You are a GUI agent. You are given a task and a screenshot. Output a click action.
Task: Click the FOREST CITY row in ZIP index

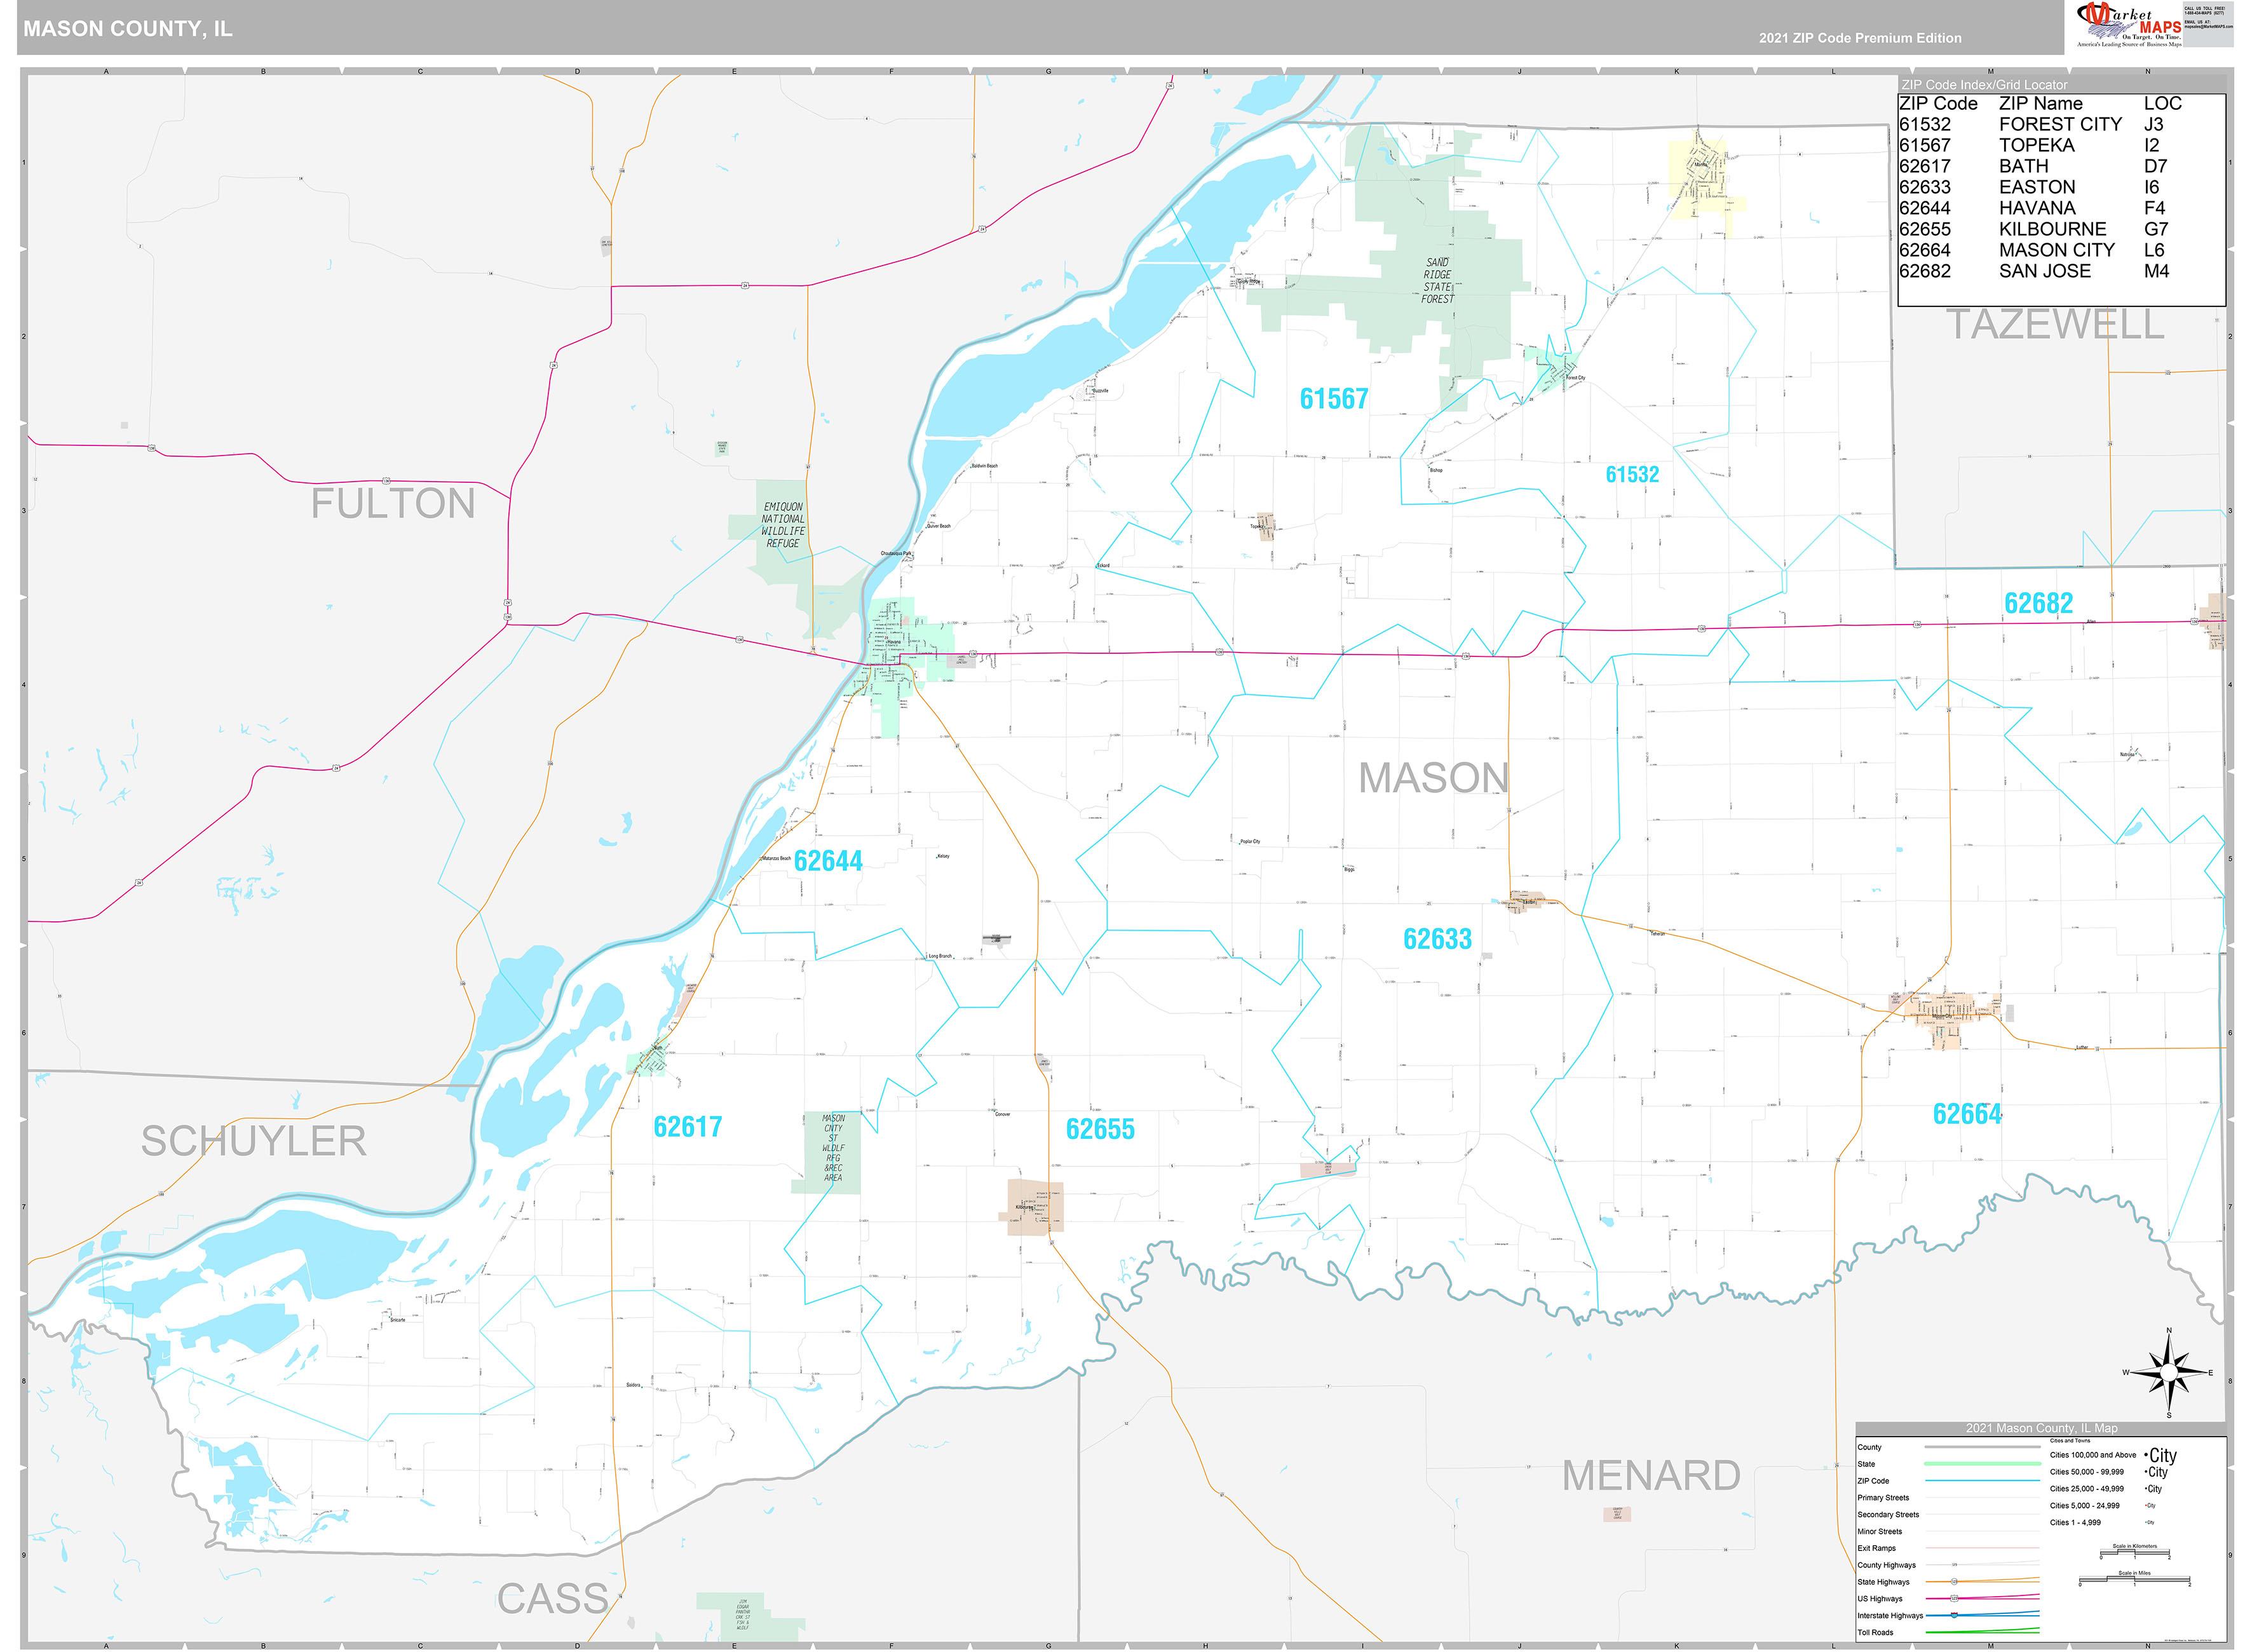click(2059, 124)
